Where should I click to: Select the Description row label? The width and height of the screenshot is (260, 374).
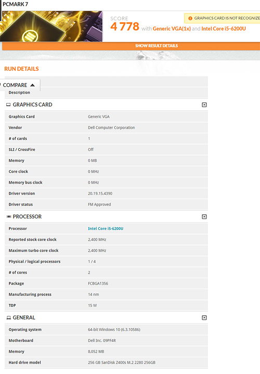tap(19, 93)
